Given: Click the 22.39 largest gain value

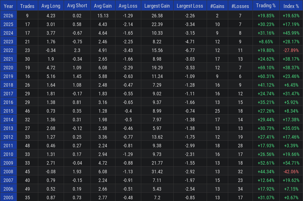Looking at the screenshot, I should click(157, 24).
